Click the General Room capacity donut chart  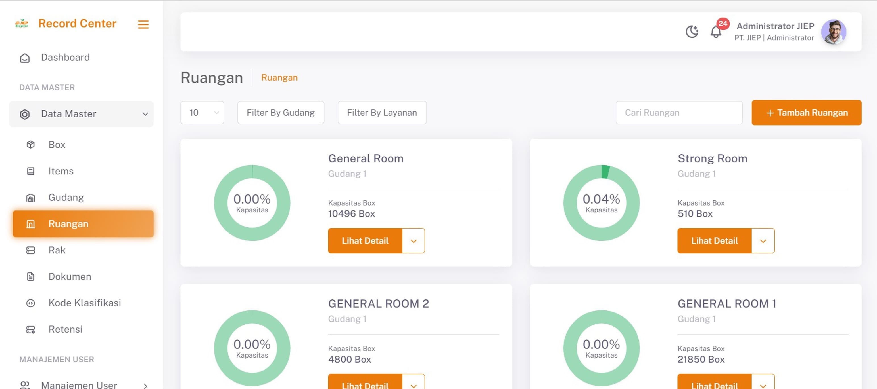point(252,203)
